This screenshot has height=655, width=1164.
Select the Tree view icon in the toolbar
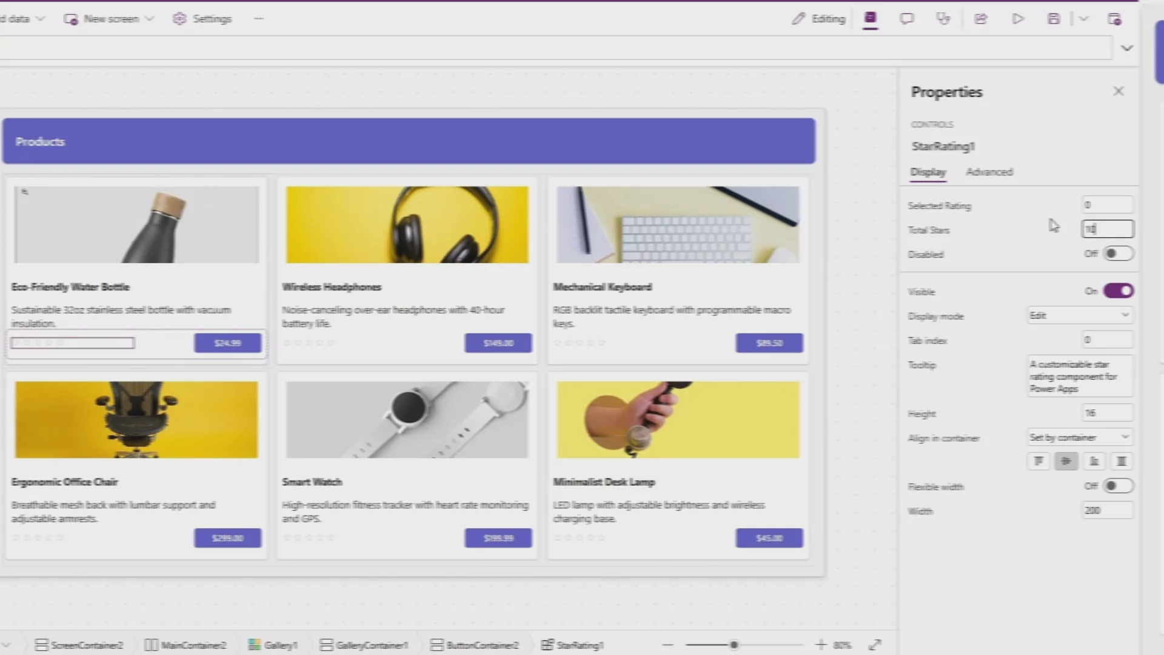(871, 18)
